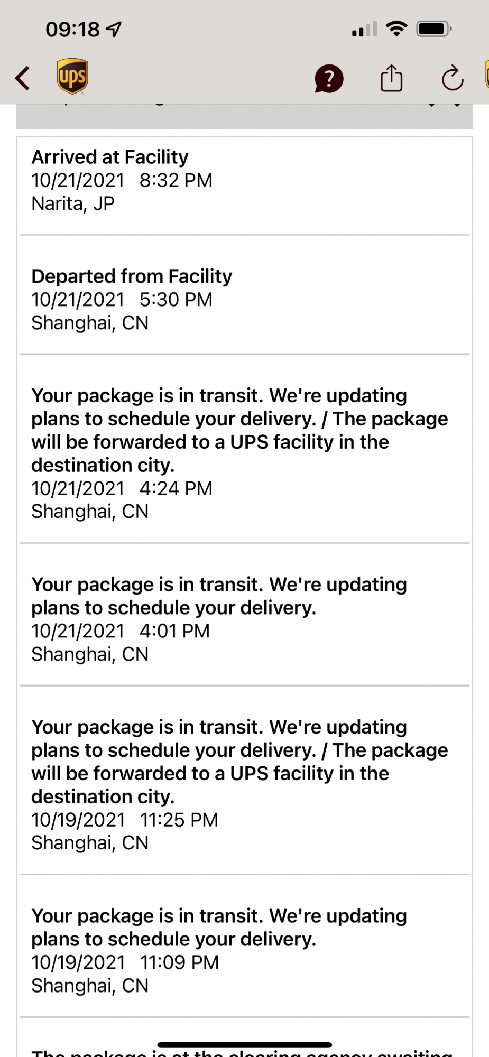The width and height of the screenshot is (489, 1057).
Task: Tap the clearing agency entry at bottom
Action: (x=244, y=1053)
